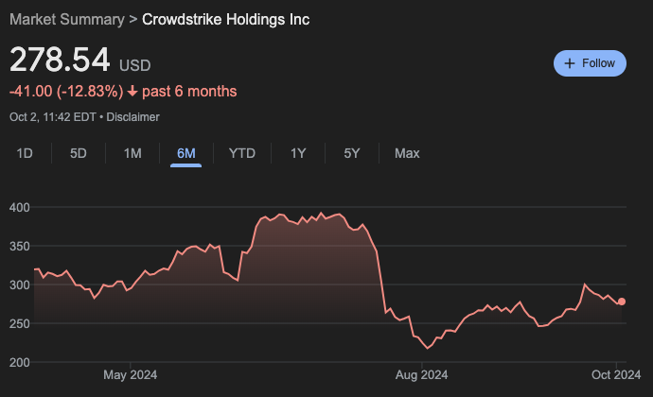
Task: Click the Follow button
Action: (x=590, y=63)
